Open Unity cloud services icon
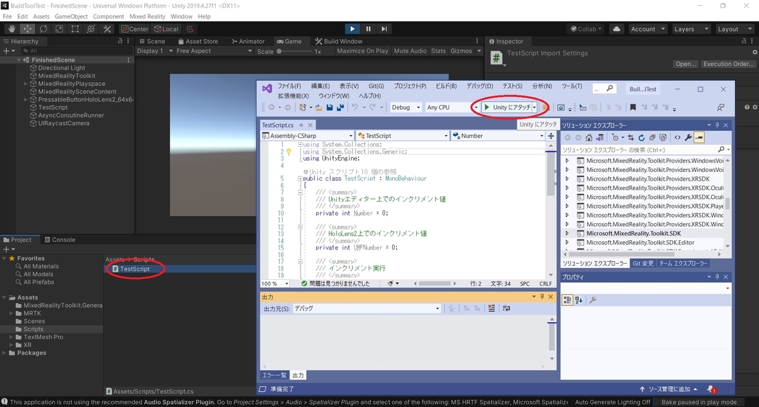The width and height of the screenshot is (759, 407). (x=617, y=29)
